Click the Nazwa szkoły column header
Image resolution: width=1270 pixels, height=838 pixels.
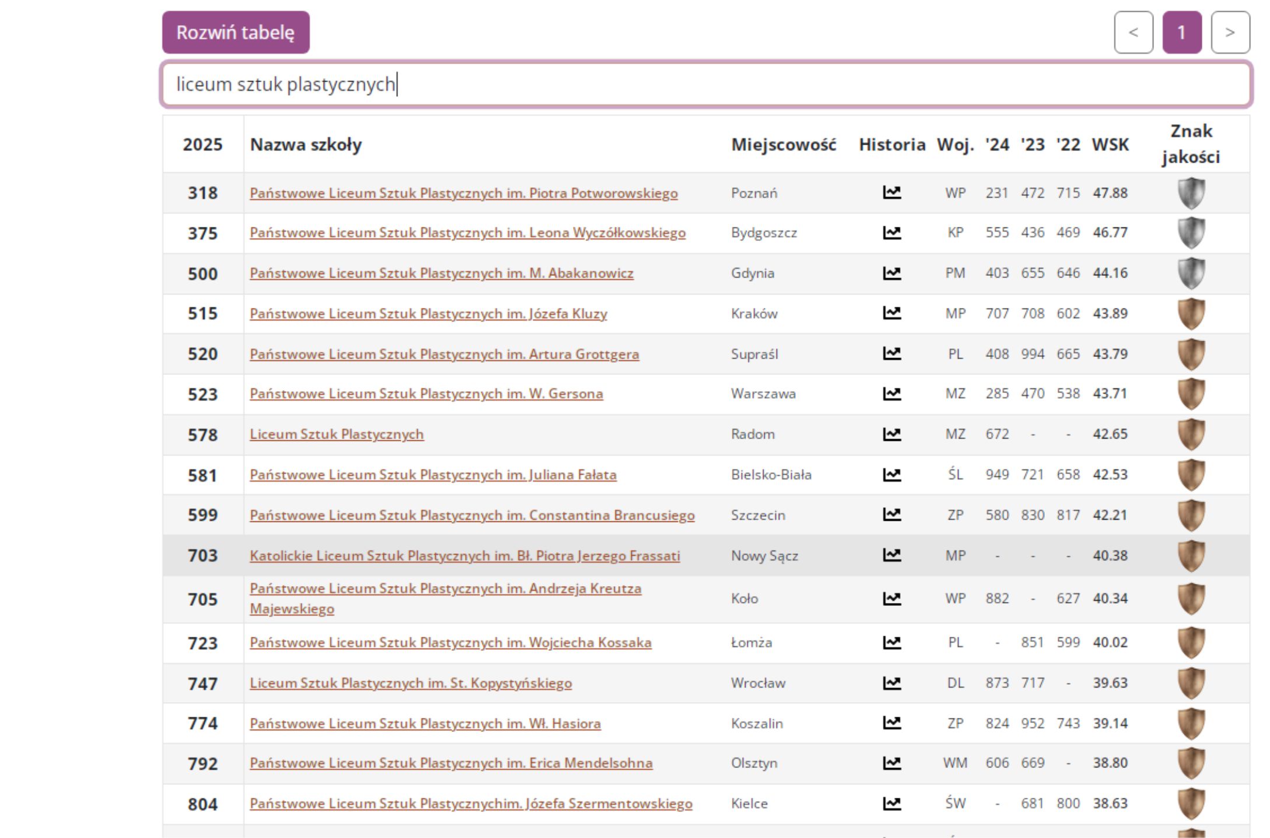(306, 145)
